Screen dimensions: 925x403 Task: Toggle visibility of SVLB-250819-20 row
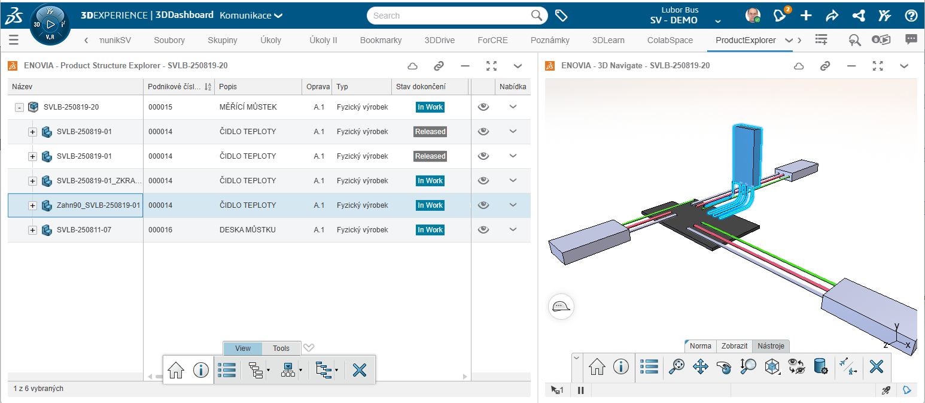click(484, 107)
